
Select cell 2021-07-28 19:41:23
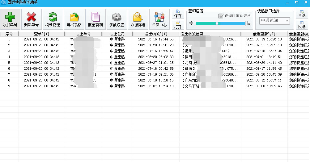tap(156, 45)
